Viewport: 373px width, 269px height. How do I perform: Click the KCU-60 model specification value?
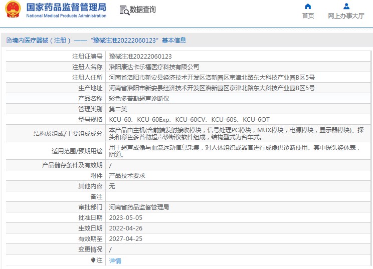(189, 120)
